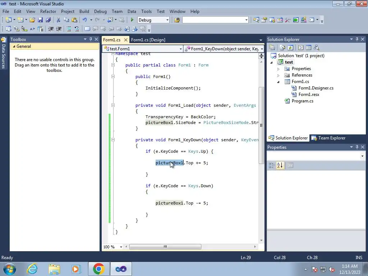
Task: Open the Data Sources side tab
Action: (3, 53)
